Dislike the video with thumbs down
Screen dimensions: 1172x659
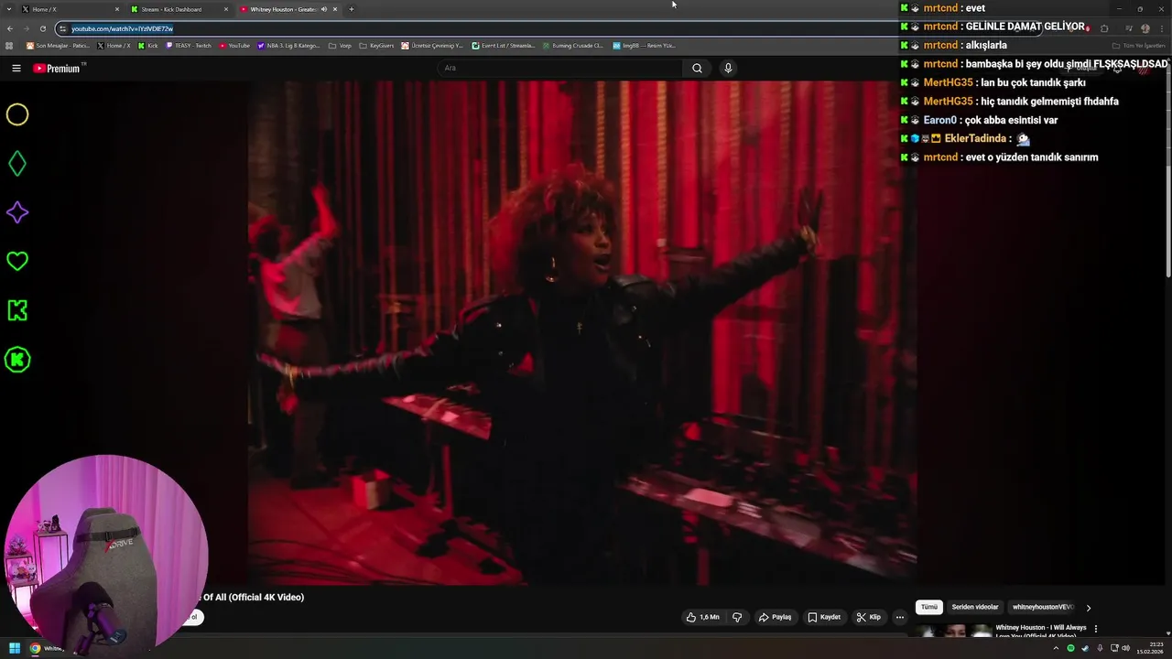click(x=737, y=617)
